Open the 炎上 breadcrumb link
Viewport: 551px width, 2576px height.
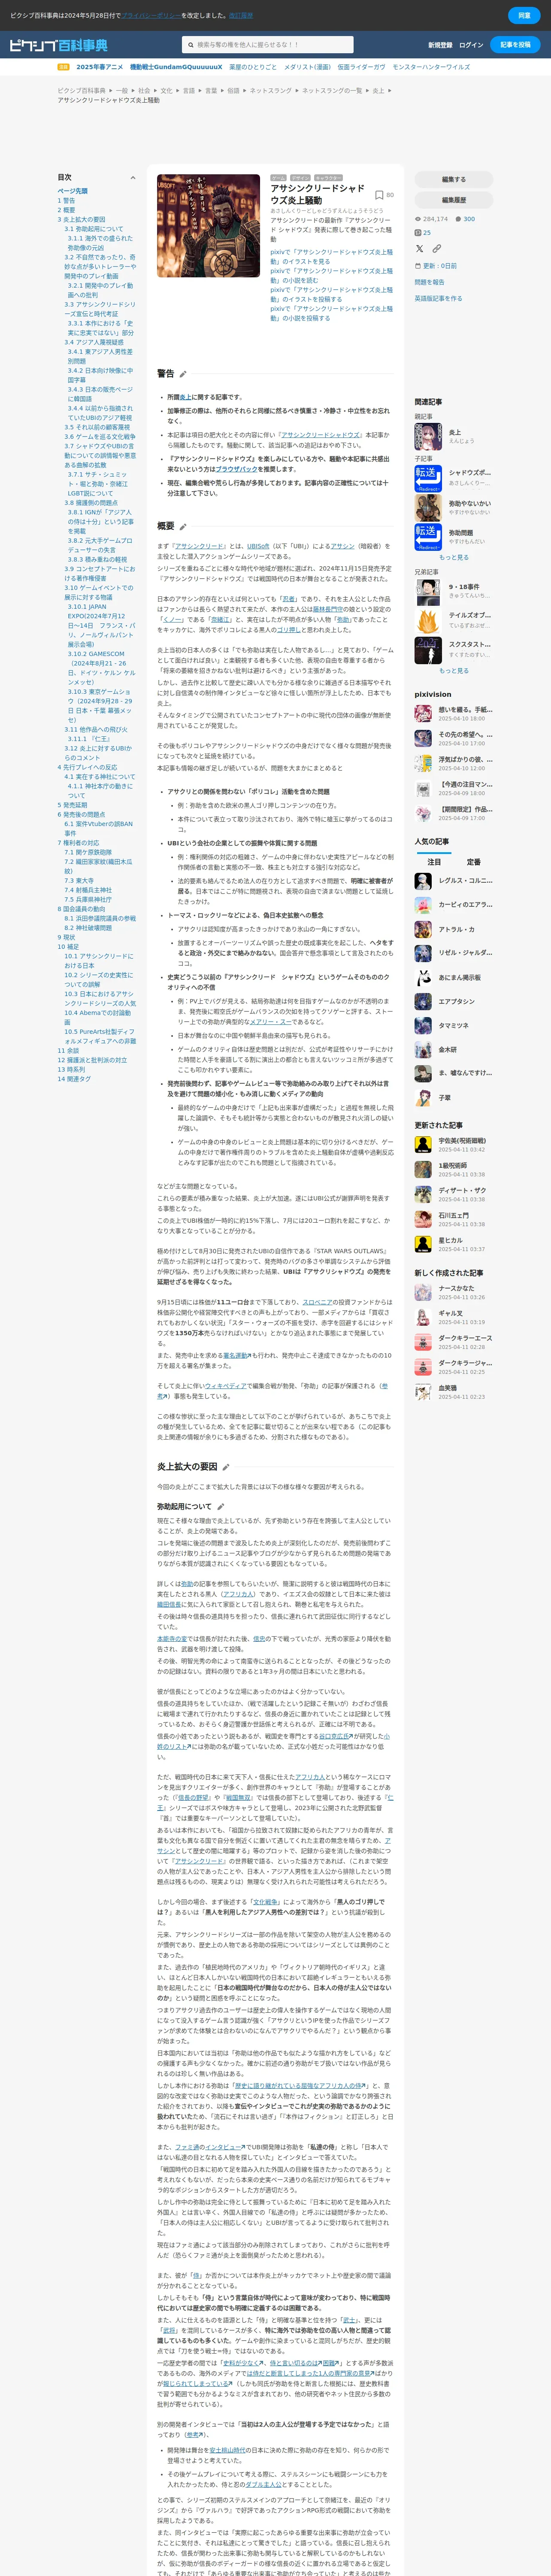pyautogui.click(x=378, y=90)
